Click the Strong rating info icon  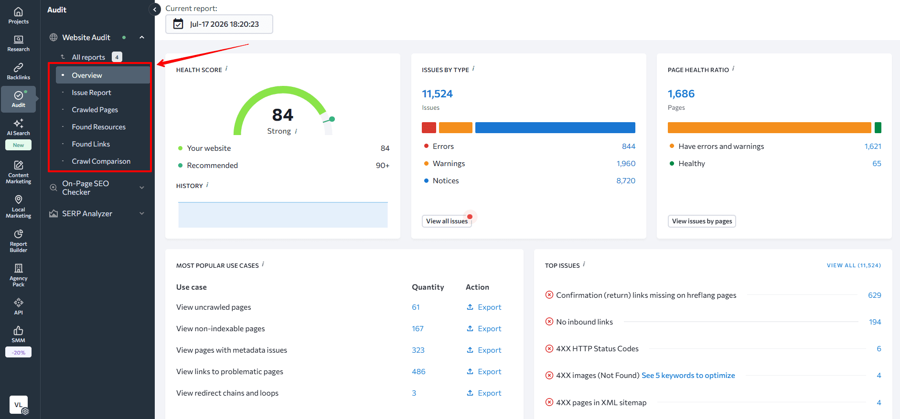point(296,131)
